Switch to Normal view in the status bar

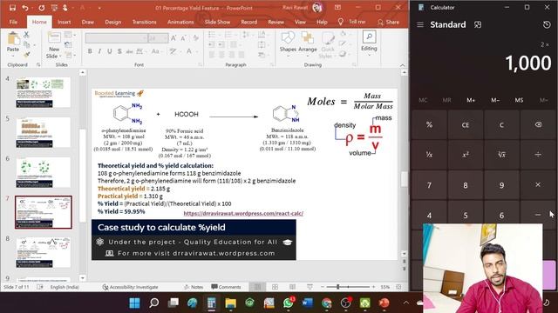(258, 287)
